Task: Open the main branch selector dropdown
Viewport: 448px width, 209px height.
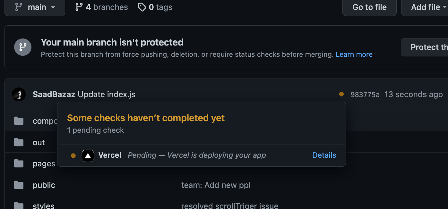Action: click(35, 7)
